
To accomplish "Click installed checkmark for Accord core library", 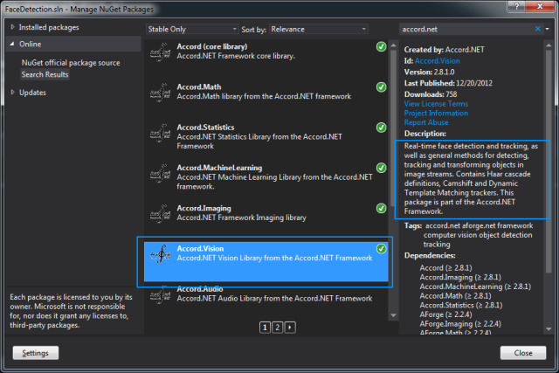I will coord(381,46).
